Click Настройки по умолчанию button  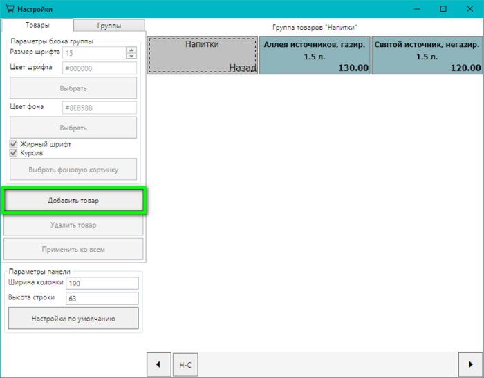(x=73, y=319)
